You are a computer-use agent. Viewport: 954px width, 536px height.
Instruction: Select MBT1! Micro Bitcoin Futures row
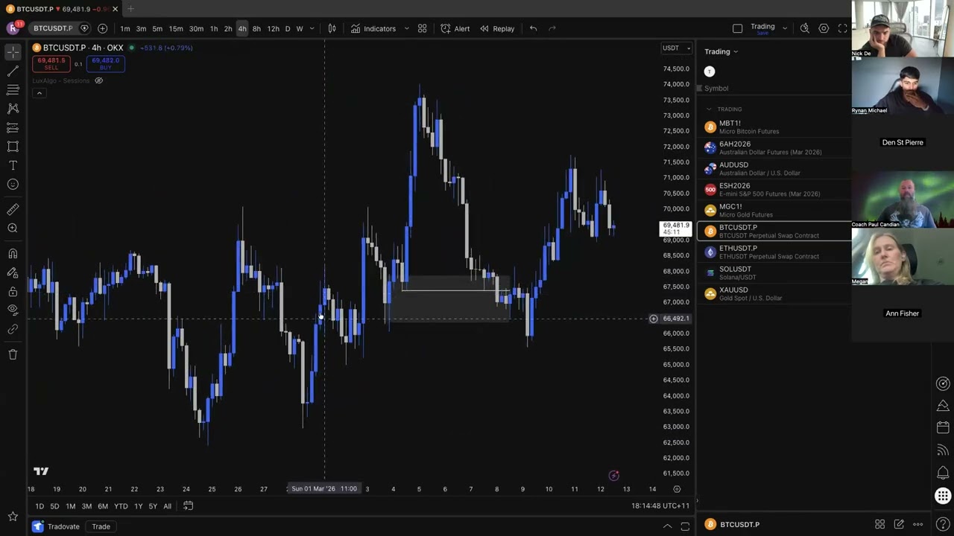774,127
